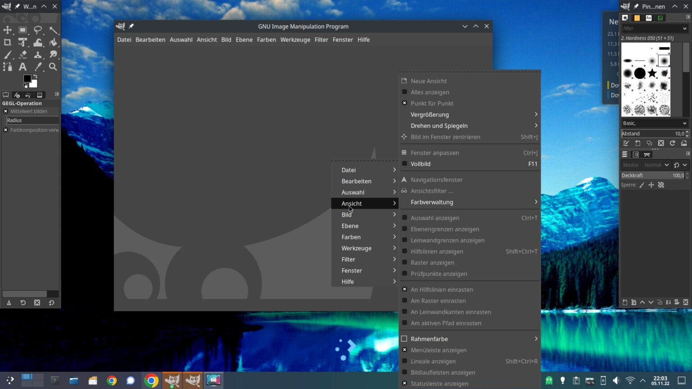Image resolution: width=692 pixels, height=389 pixels.
Task: Click the Wi-Fi icon in system tray
Action: pos(630,380)
